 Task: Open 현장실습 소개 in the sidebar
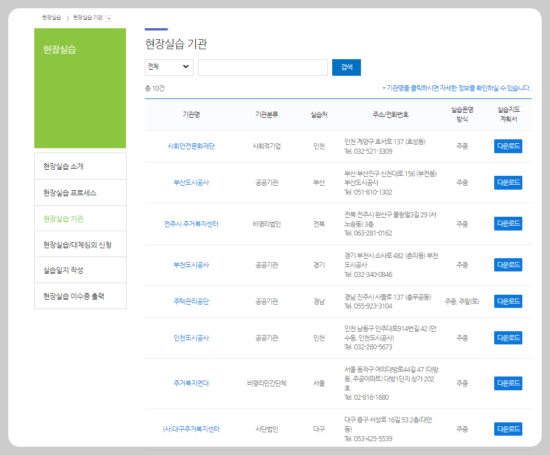click(x=80, y=166)
